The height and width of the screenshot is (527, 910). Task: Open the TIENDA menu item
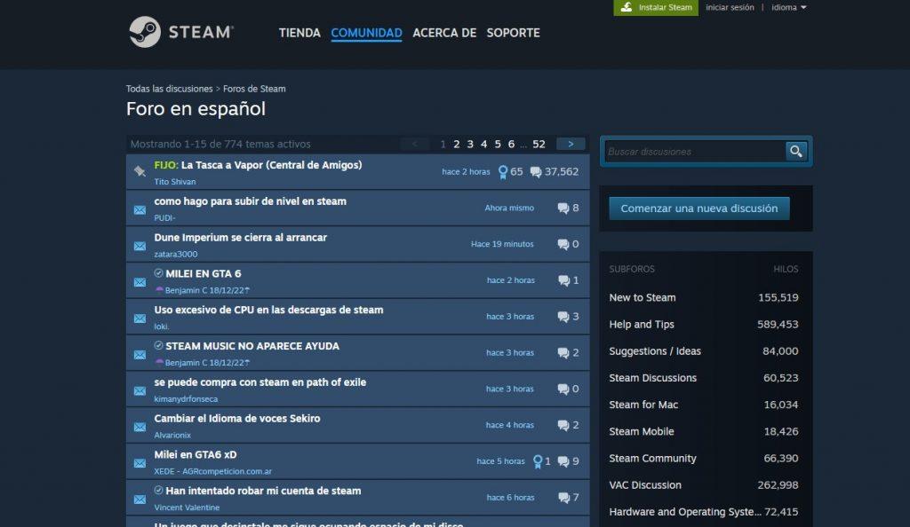point(299,33)
